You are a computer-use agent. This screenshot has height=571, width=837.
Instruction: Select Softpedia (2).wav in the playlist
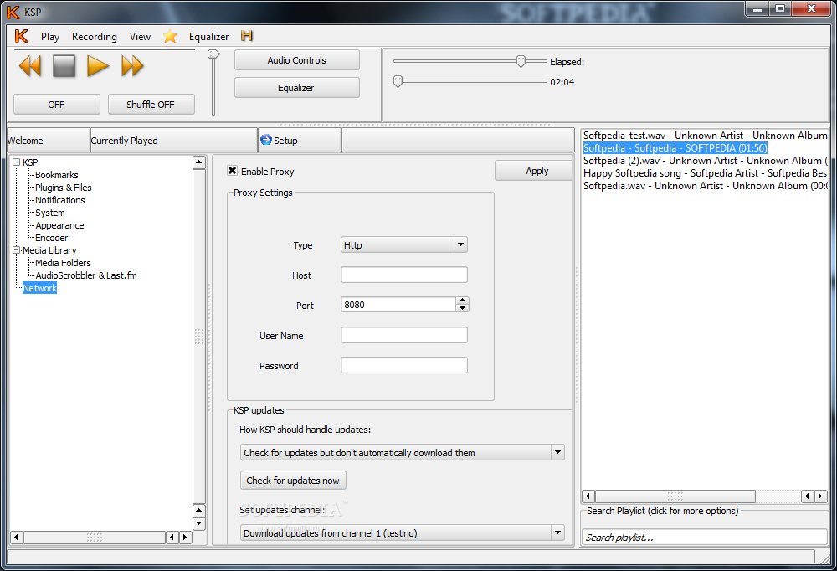705,160
